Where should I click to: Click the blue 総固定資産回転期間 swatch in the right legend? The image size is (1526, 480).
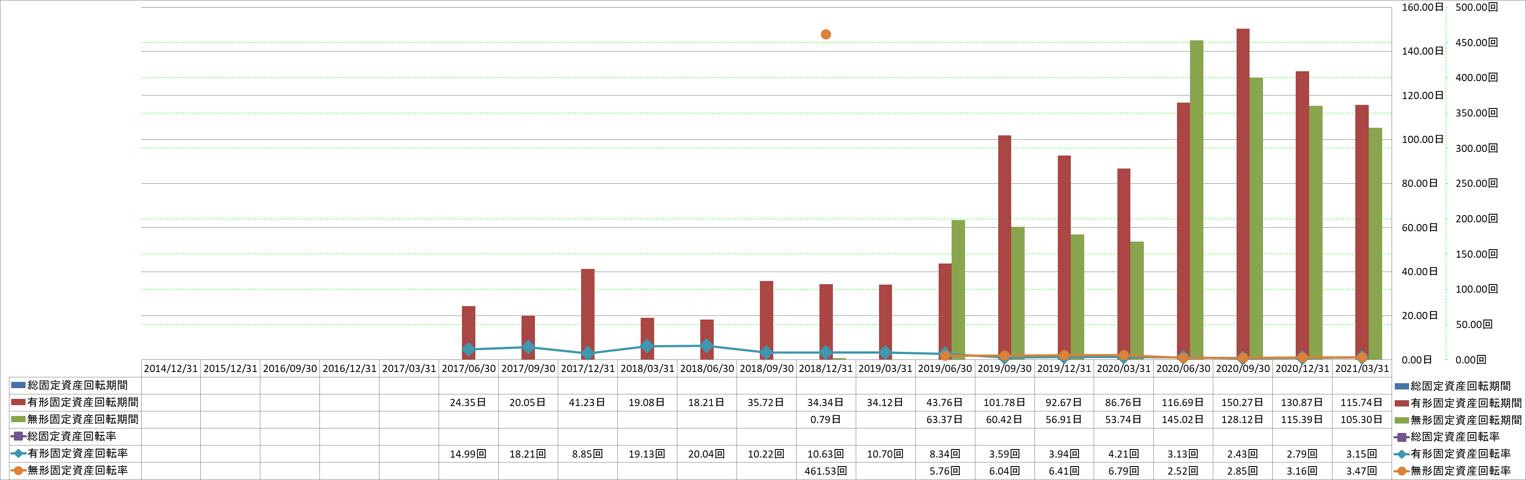pyautogui.click(x=1401, y=386)
